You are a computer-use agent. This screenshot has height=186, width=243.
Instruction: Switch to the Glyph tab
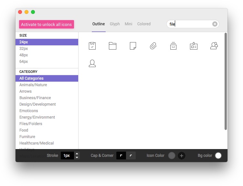(115, 24)
